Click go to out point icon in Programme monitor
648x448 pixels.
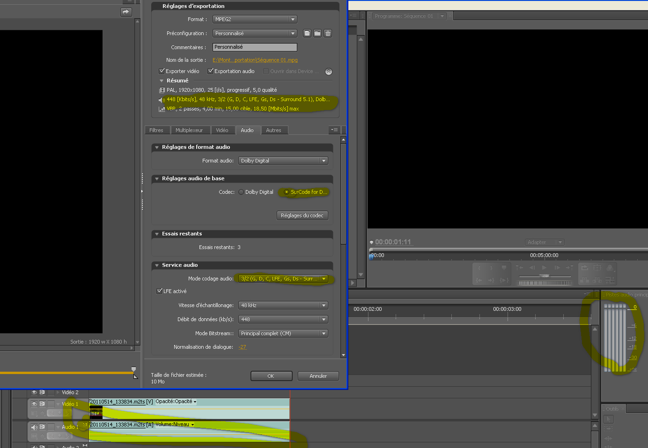pyautogui.click(x=491, y=280)
